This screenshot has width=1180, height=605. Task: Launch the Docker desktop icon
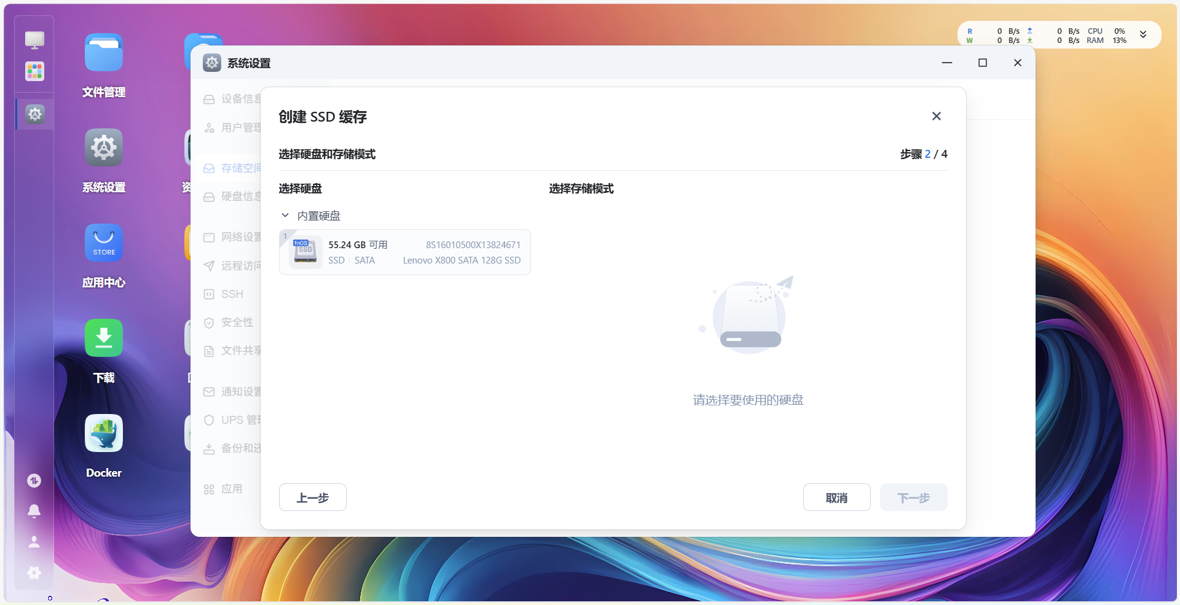pyautogui.click(x=104, y=433)
